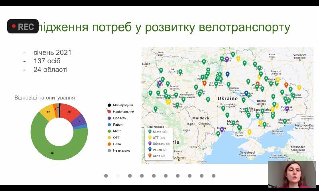Screen dimensions: 319x191
Task: Go to the first slide navigation dot
Action: click(x=106, y=176)
